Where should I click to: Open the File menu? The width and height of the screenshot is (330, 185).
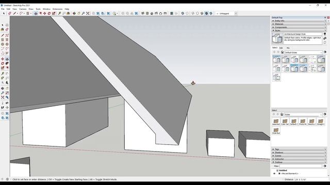click(x=3, y=9)
